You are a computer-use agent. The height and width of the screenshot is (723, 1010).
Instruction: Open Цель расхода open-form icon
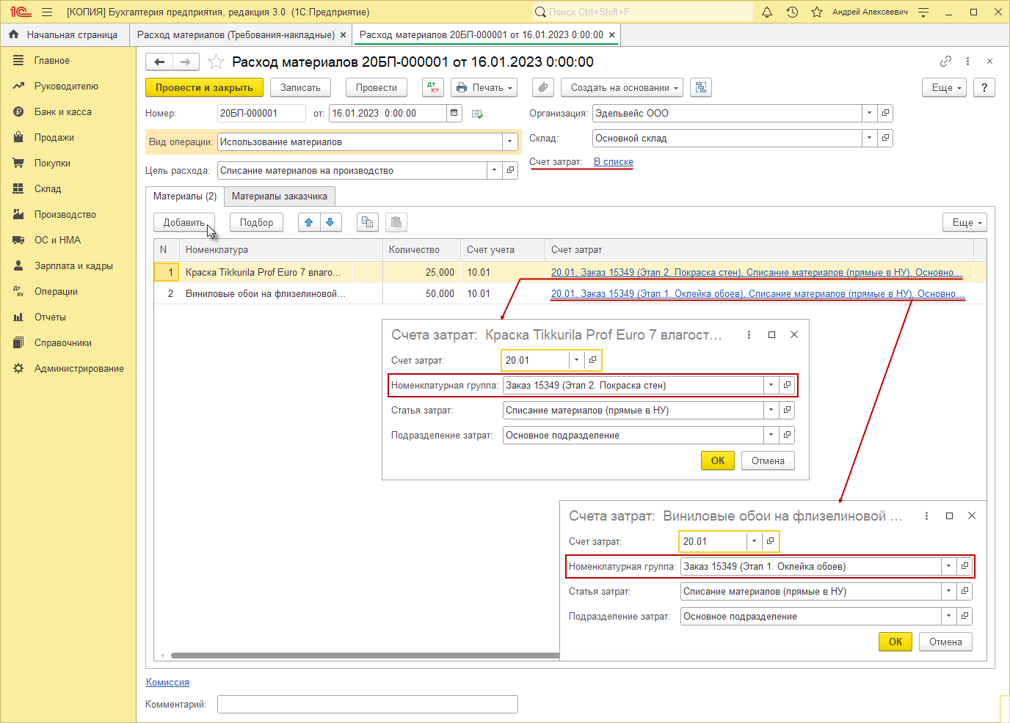pyautogui.click(x=510, y=170)
